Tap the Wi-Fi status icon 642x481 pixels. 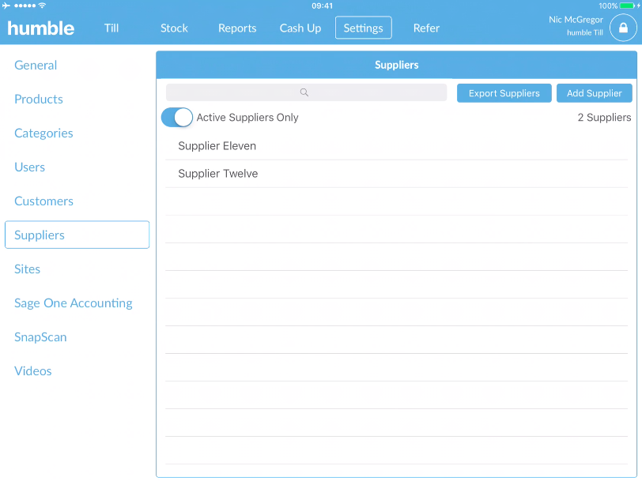42,6
